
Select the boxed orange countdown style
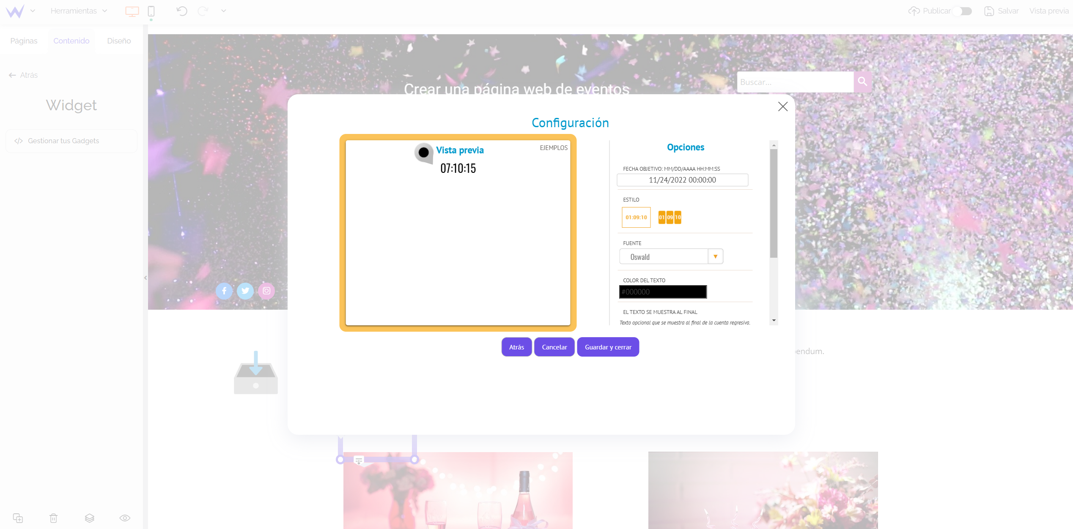coord(670,217)
